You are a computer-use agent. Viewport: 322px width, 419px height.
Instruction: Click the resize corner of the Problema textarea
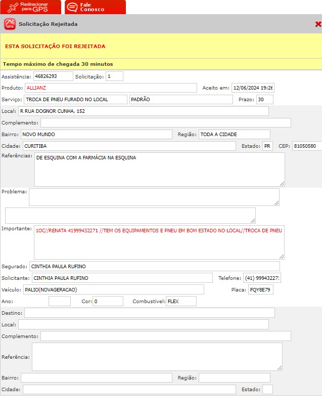(276, 202)
